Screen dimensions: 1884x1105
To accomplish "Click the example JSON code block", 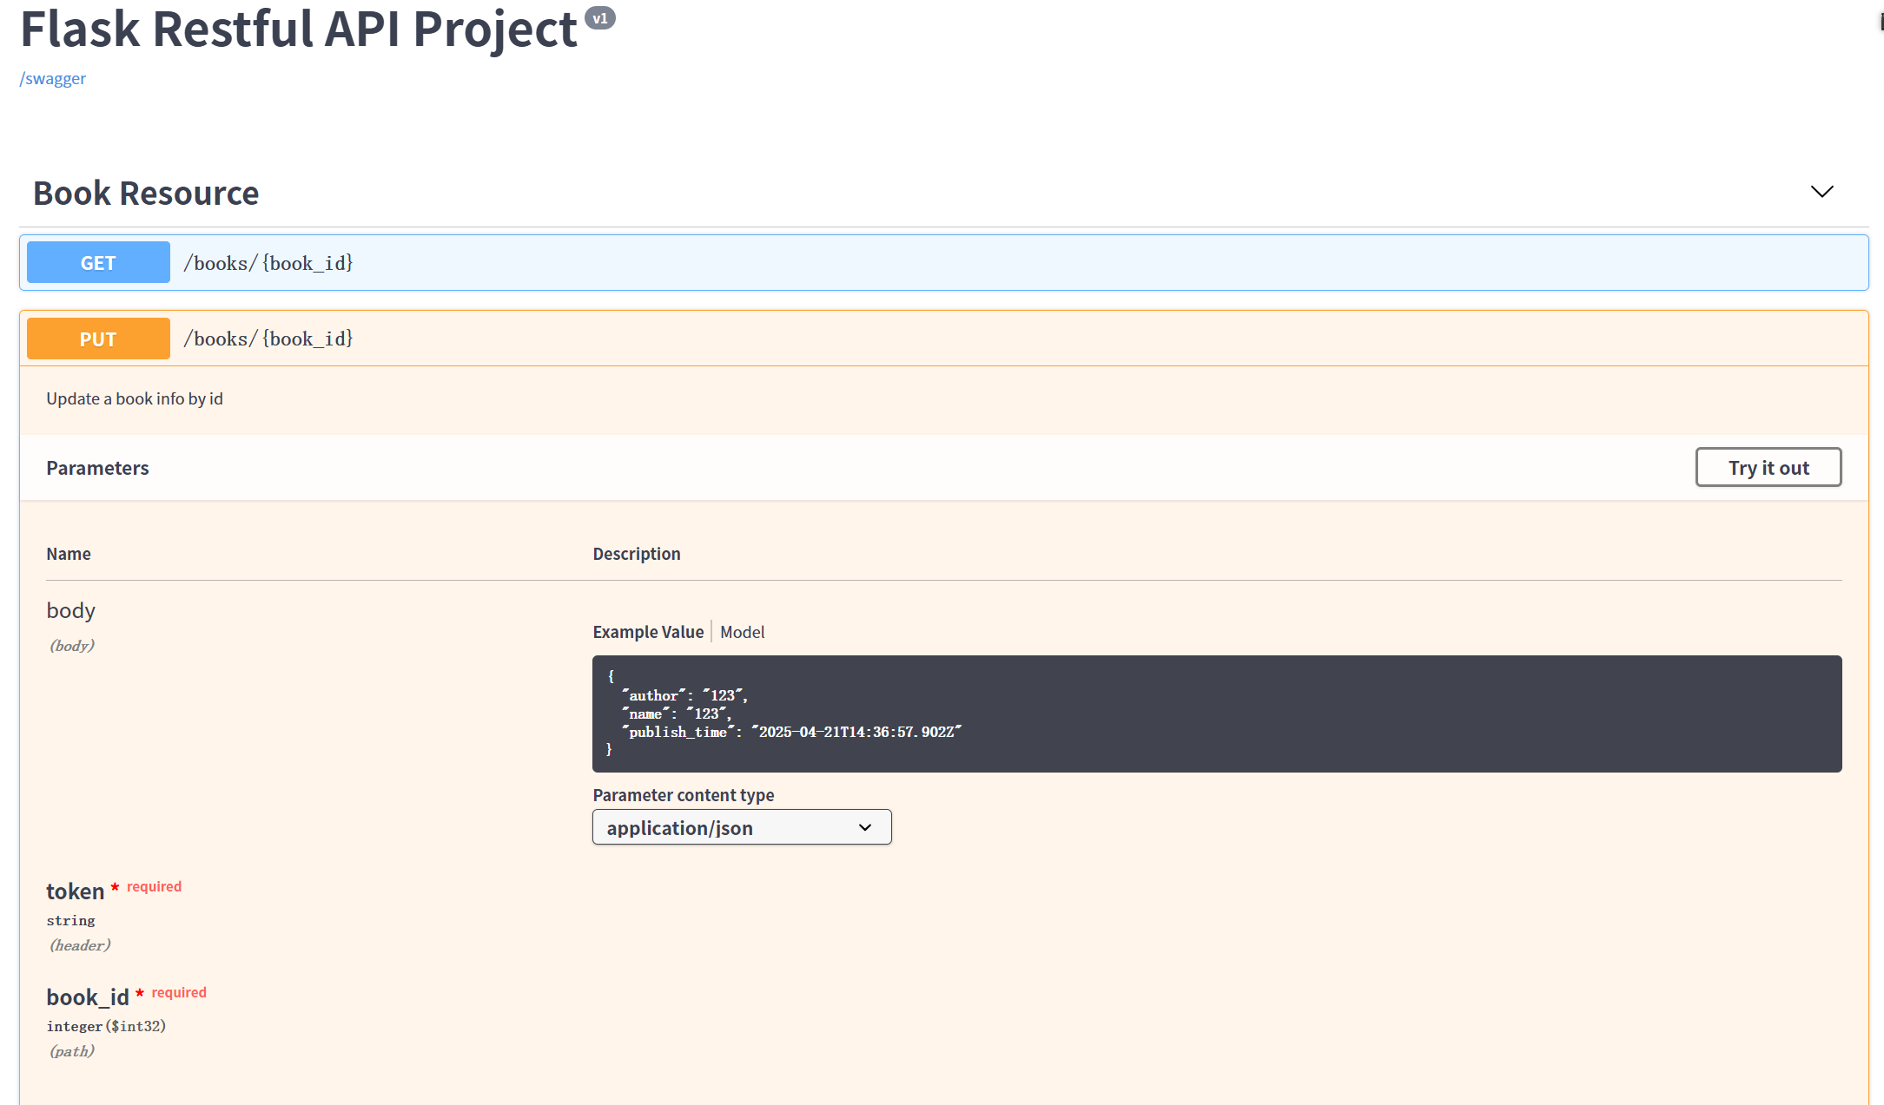I will tap(1216, 714).
